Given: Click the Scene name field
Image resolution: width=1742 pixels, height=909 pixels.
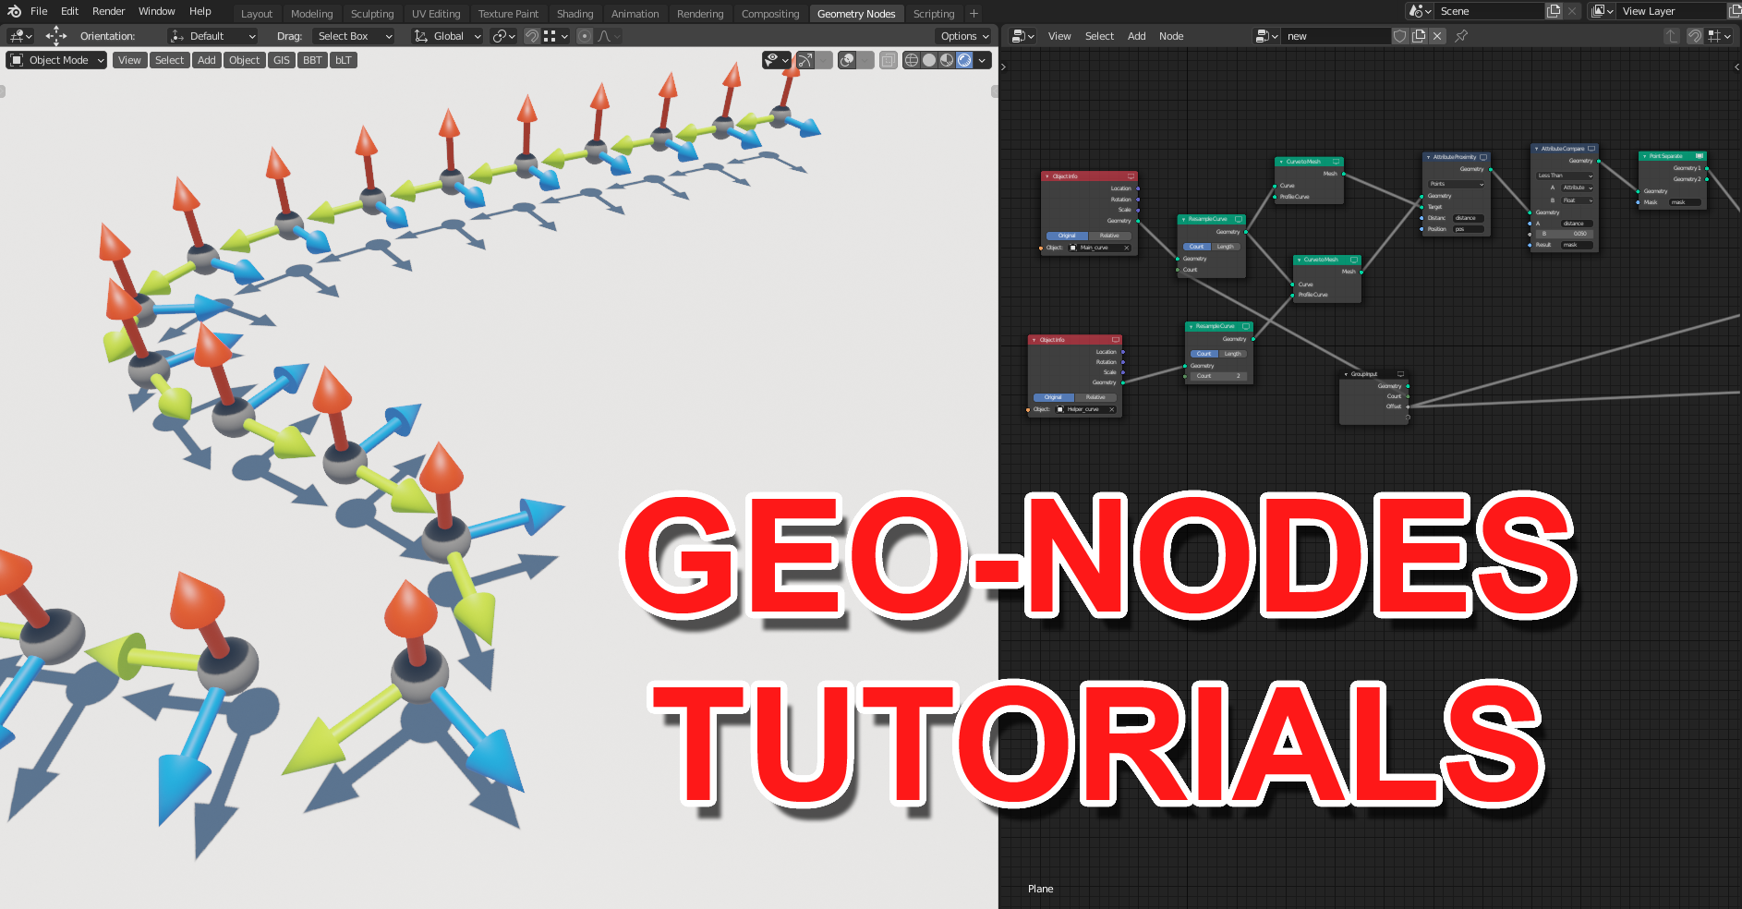Looking at the screenshot, I should (x=1489, y=11).
